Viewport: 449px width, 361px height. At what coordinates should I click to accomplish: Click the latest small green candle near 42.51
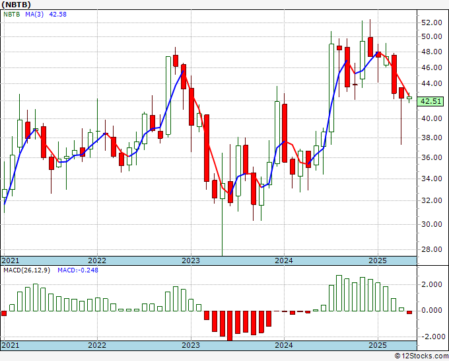point(409,98)
